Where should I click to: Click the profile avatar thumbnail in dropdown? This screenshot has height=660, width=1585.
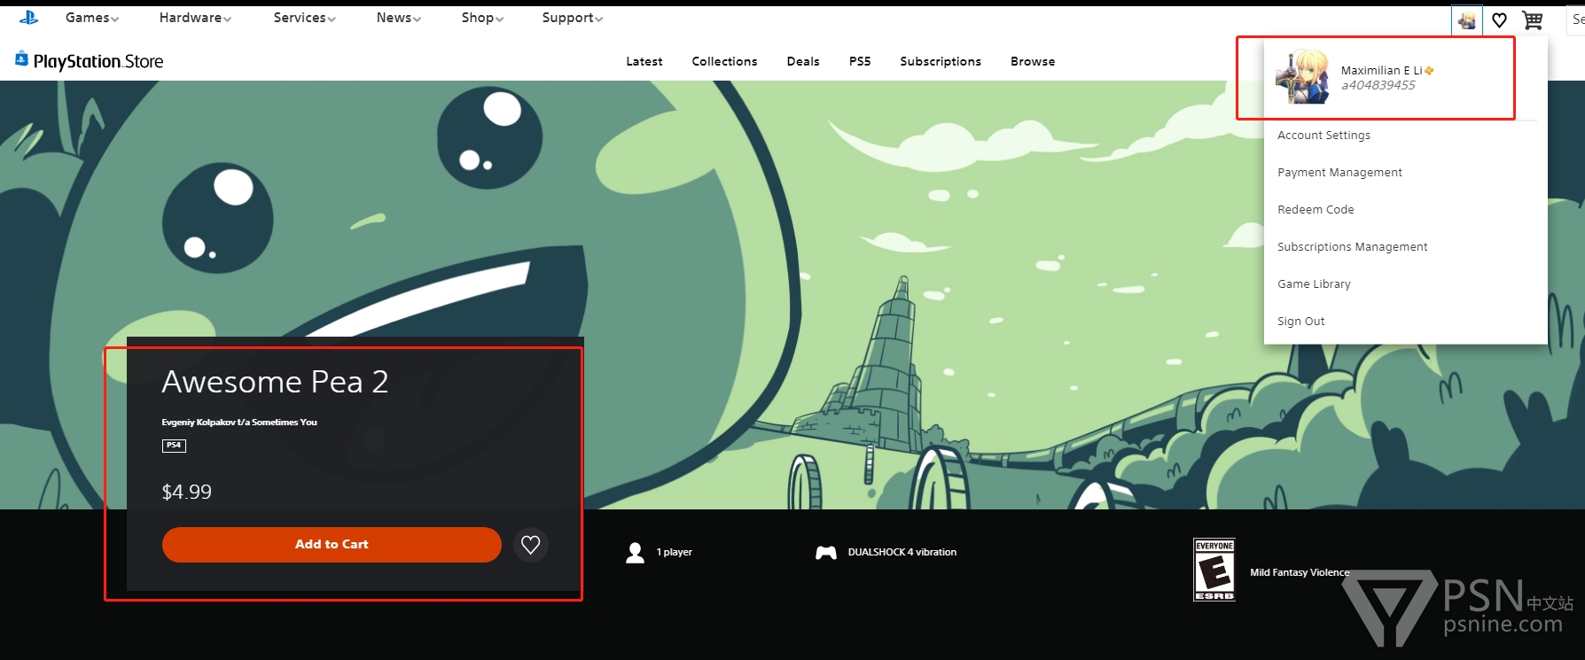(x=1302, y=77)
